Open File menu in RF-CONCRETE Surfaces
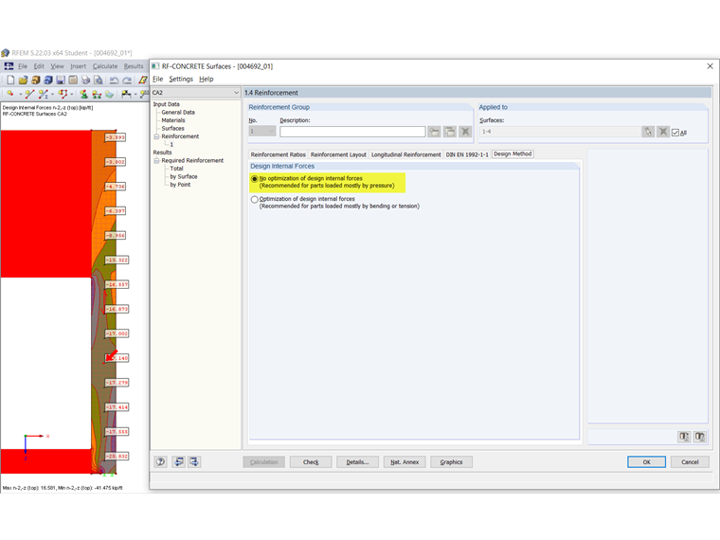Screen dimensions: 720x540 (157, 79)
